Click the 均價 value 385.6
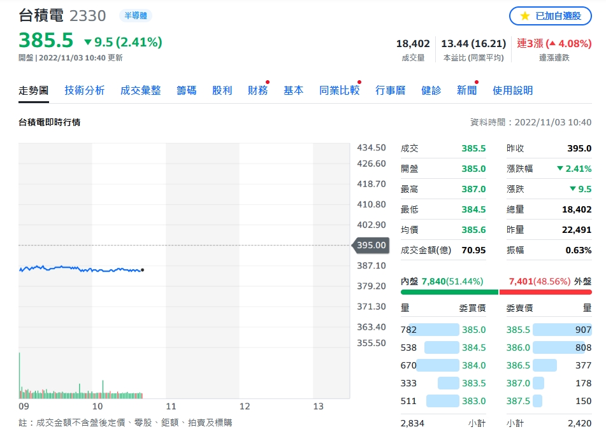The image size is (606, 441). pos(473,230)
